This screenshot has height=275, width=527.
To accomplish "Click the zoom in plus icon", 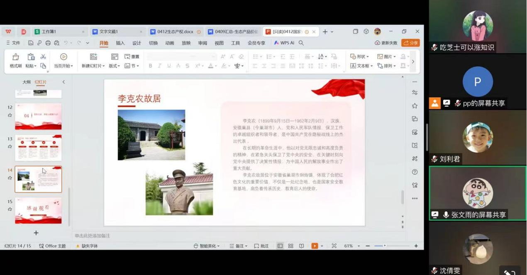I will (416, 246).
